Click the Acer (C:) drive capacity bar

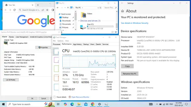click(100, 26)
